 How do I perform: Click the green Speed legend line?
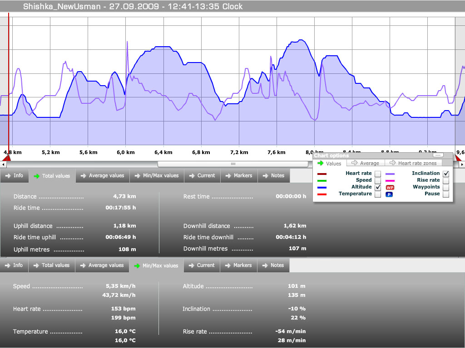point(322,180)
